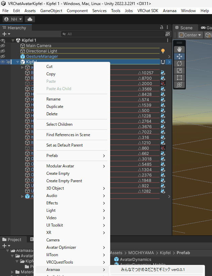Collapse the Kipfel 1 scene tree
Viewport: 212px width, 276px height.
point(13,40)
